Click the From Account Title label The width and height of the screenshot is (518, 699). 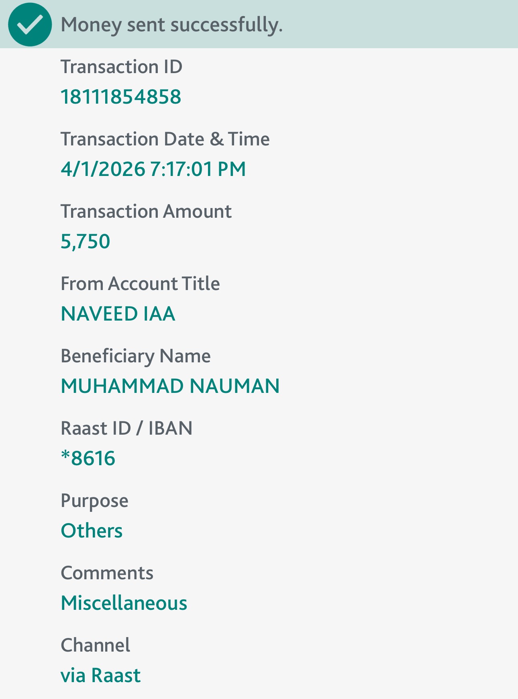(140, 284)
